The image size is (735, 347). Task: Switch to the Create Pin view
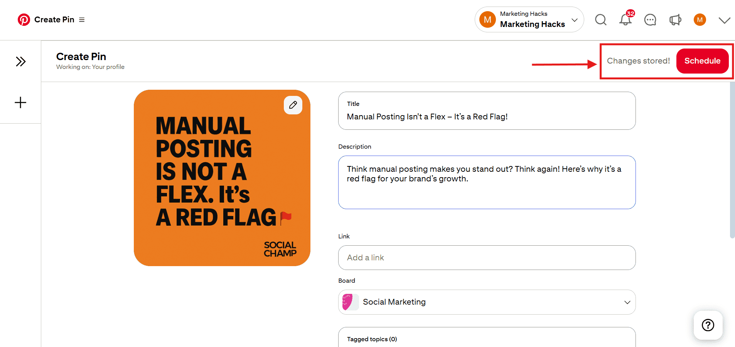click(54, 19)
